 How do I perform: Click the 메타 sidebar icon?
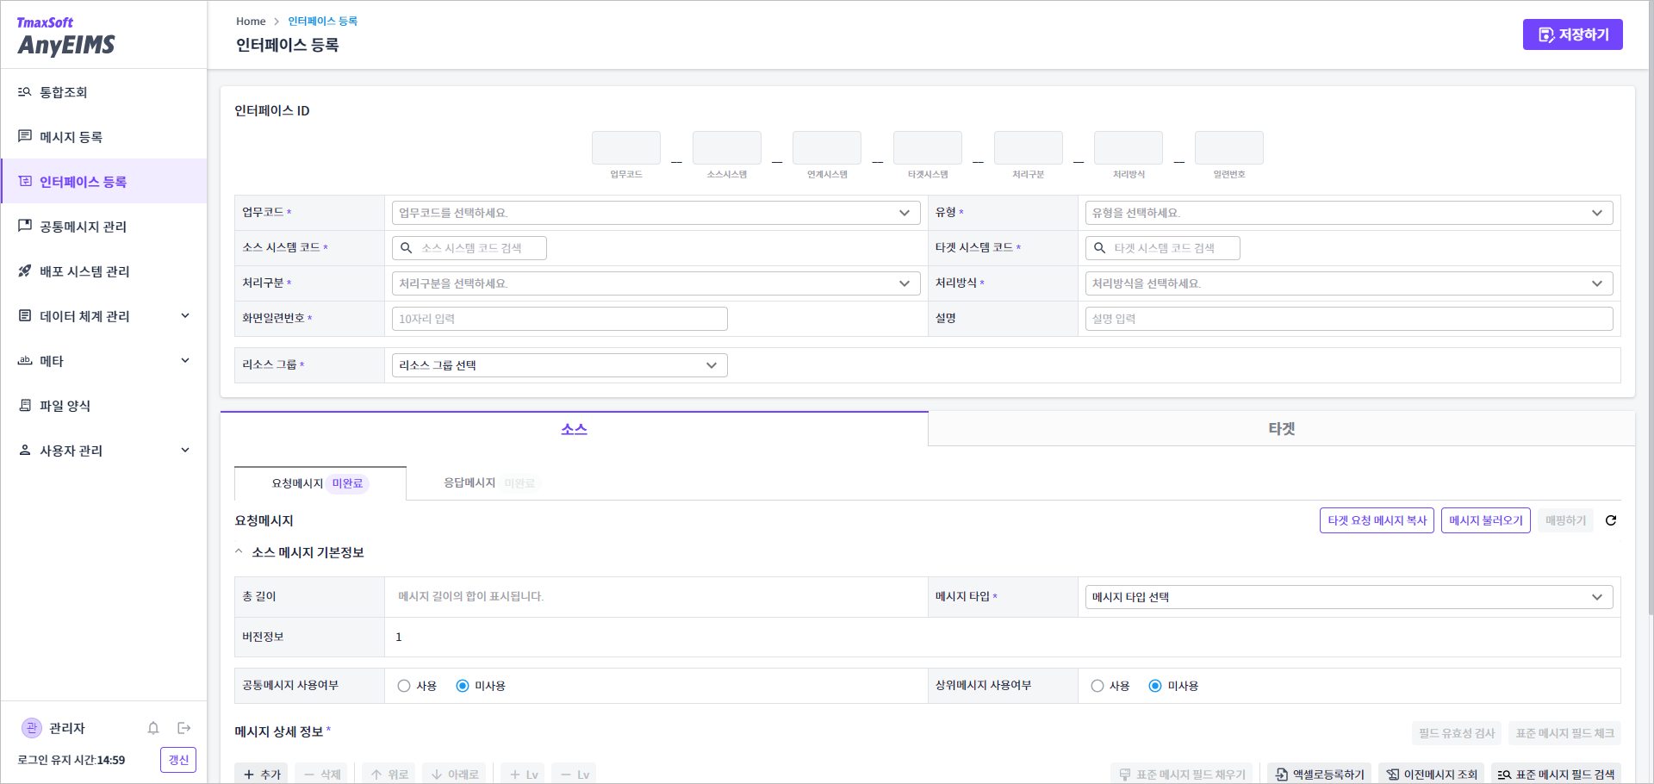(25, 361)
